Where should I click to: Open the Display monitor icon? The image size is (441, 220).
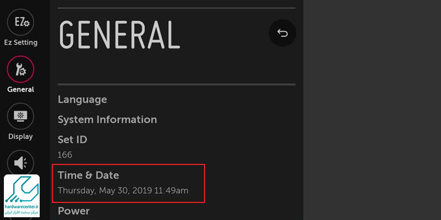click(20, 116)
